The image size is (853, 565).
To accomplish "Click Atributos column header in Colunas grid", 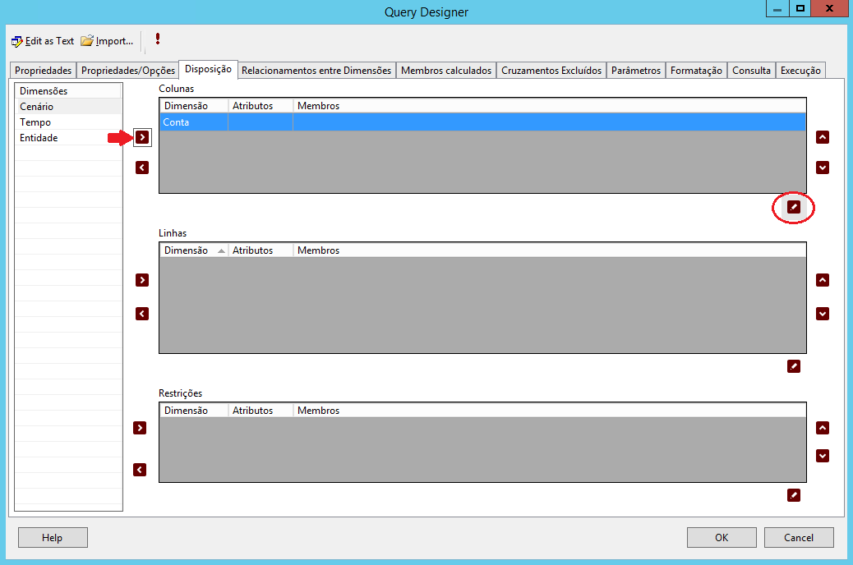I will pos(261,106).
